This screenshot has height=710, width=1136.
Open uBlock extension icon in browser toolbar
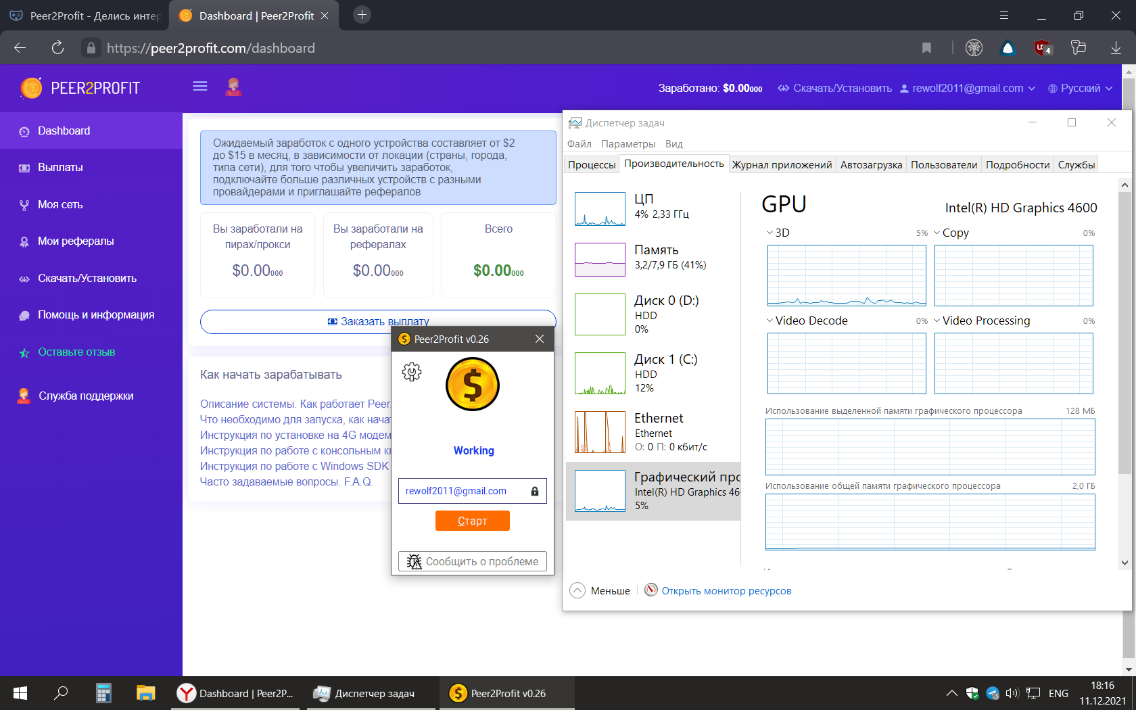pyautogui.click(x=1042, y=48)
